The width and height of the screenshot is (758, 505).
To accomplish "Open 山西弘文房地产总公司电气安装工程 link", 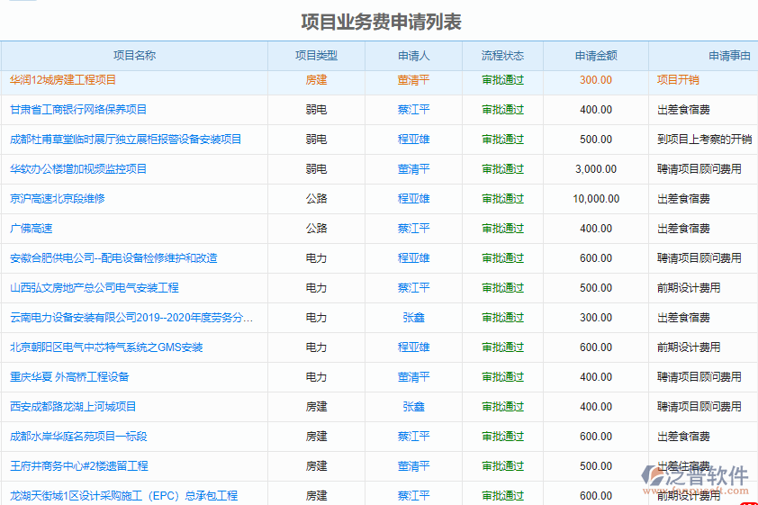I will (95, 288).
